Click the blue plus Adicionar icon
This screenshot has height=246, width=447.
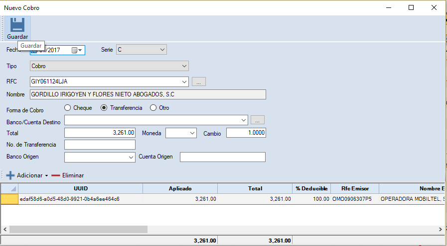tap(10, 175)
